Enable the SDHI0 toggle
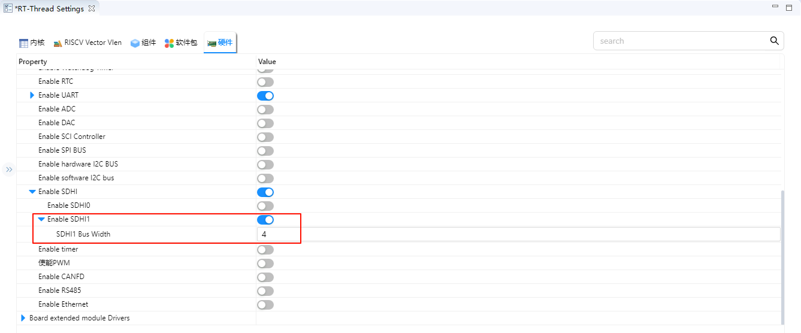This screenshot has width=801, height=333. pos(265,206)
